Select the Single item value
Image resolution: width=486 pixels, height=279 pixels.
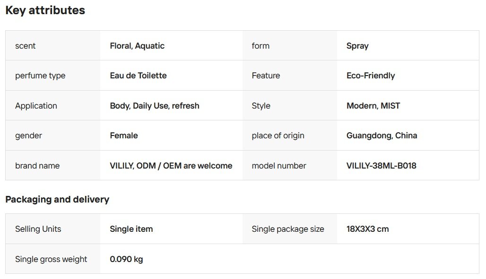pos(131,229)
